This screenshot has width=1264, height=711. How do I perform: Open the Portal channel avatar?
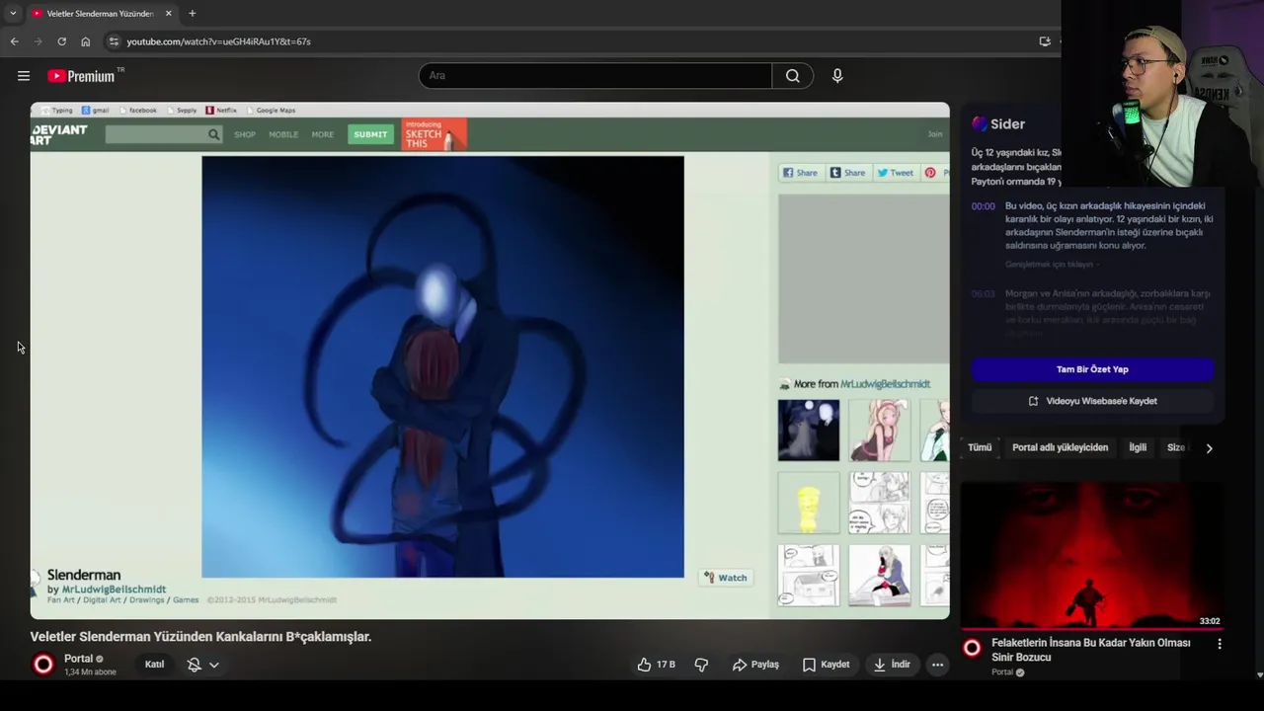43,665
